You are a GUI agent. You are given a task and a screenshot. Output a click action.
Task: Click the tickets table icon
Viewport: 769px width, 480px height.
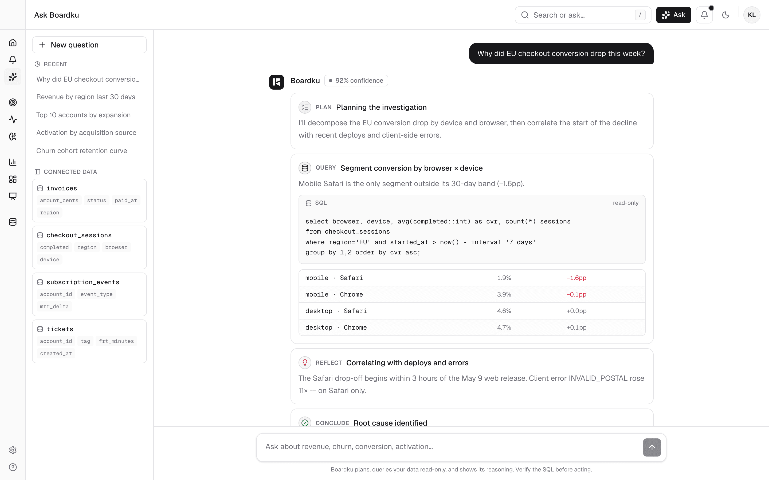(40, 329)
